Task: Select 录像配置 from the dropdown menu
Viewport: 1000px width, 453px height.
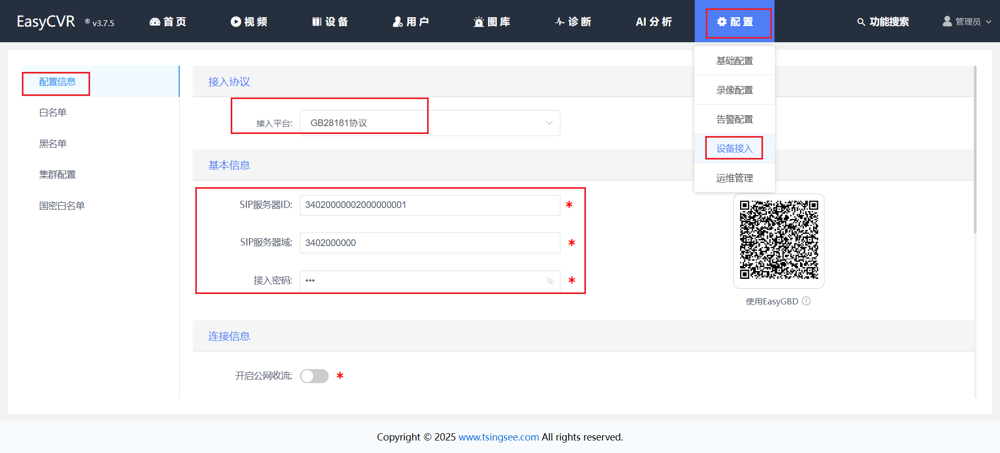Action: [x=734, y=90]
